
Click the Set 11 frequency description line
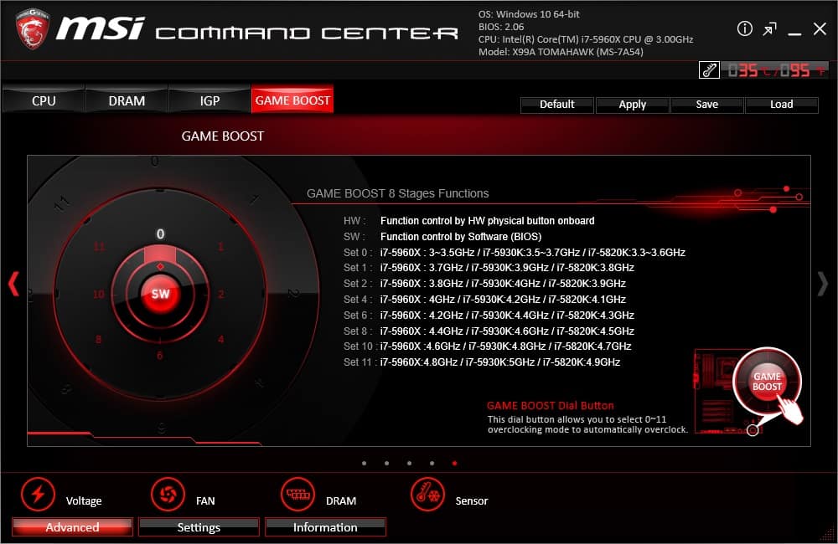[482, 362]
